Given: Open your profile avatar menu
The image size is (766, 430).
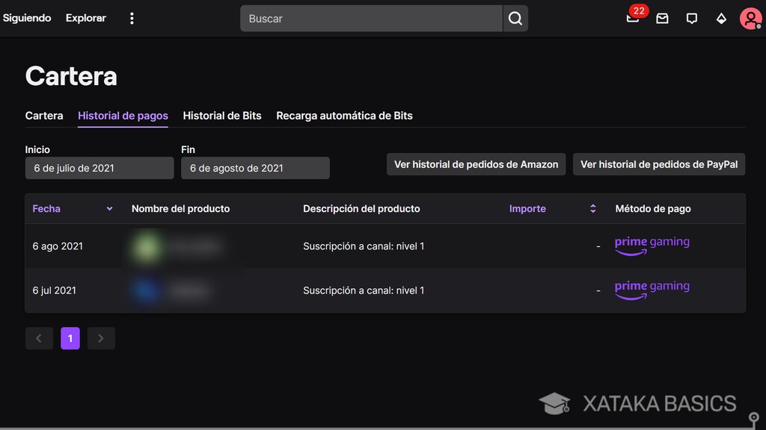Looking at the screenshot, I should pos(750,18).
